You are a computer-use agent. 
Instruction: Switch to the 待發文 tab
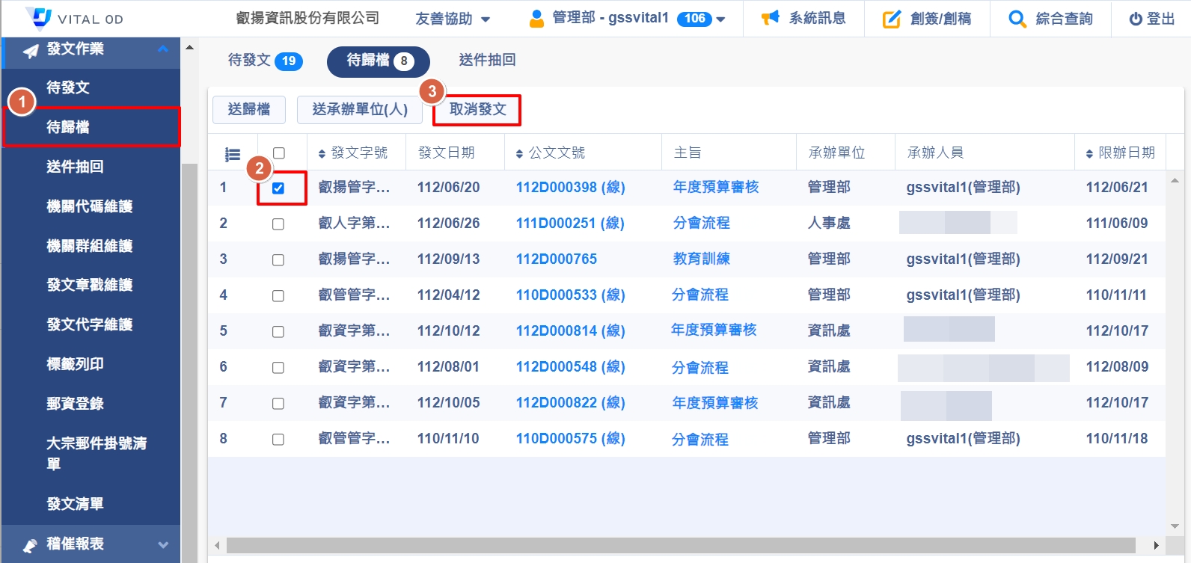click(x=265, y=61)
